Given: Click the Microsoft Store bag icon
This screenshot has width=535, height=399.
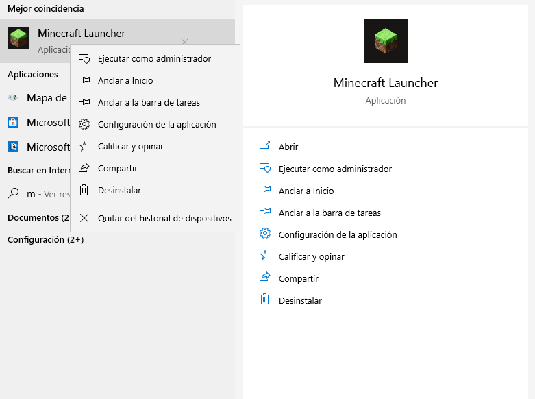Looking at the screenshot, I should pyautogui.click(x=13, y=122).
